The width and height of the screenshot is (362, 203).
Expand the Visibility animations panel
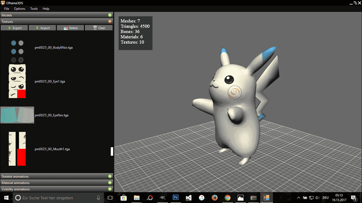click(x=110, y=189)
